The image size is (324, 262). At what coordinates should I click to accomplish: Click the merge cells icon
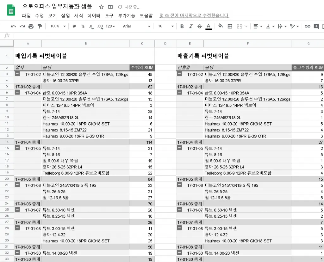240,26
